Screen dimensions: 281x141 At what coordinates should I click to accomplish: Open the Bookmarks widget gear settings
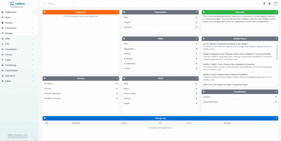45,12
